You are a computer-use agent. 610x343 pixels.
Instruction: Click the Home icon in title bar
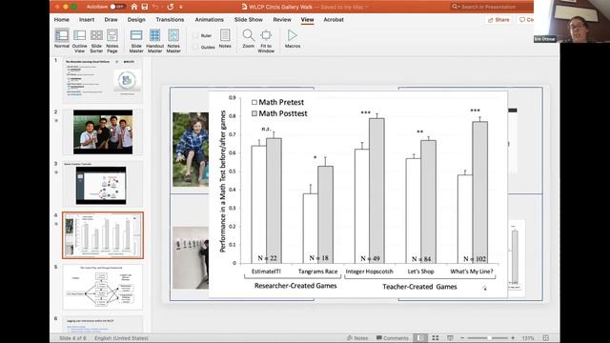(x=134, y=7)
